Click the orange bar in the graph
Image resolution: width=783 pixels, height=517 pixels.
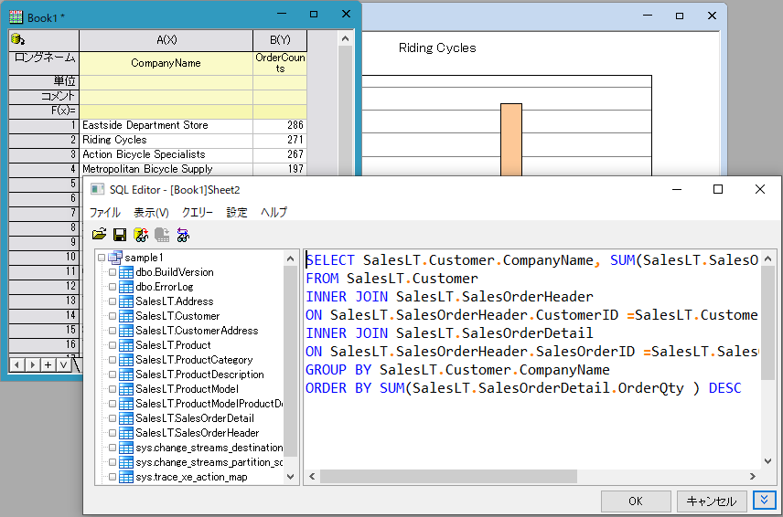[x=510, y=139]
